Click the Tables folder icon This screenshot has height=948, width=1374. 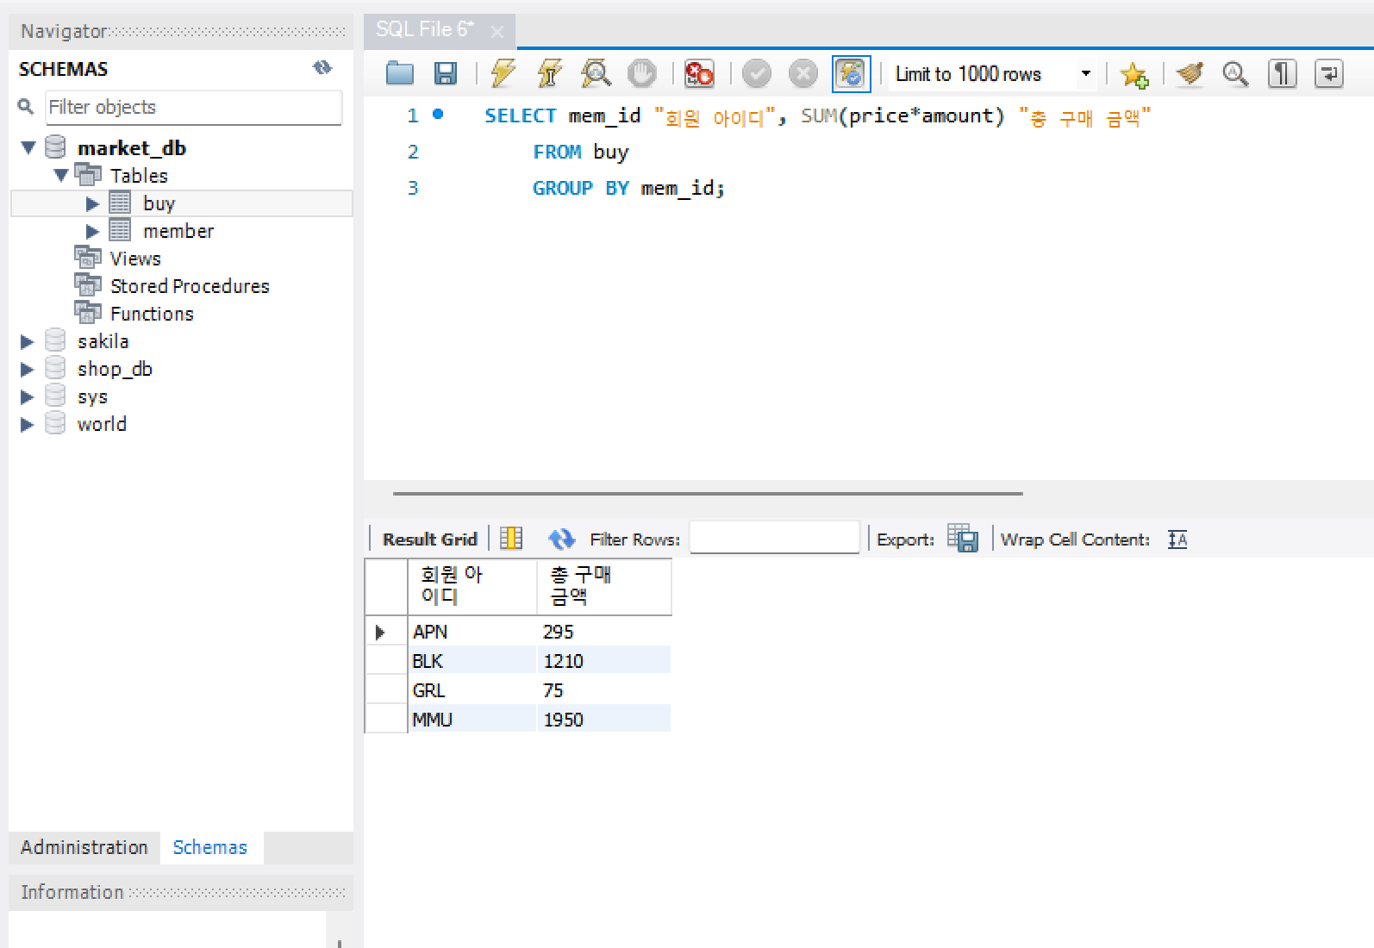[88, 175]
